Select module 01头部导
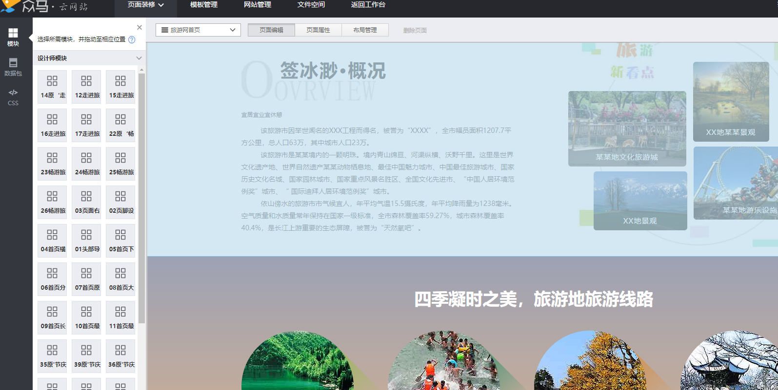The width and height of the screenshot is (778, 390). [x=86, y=241]
